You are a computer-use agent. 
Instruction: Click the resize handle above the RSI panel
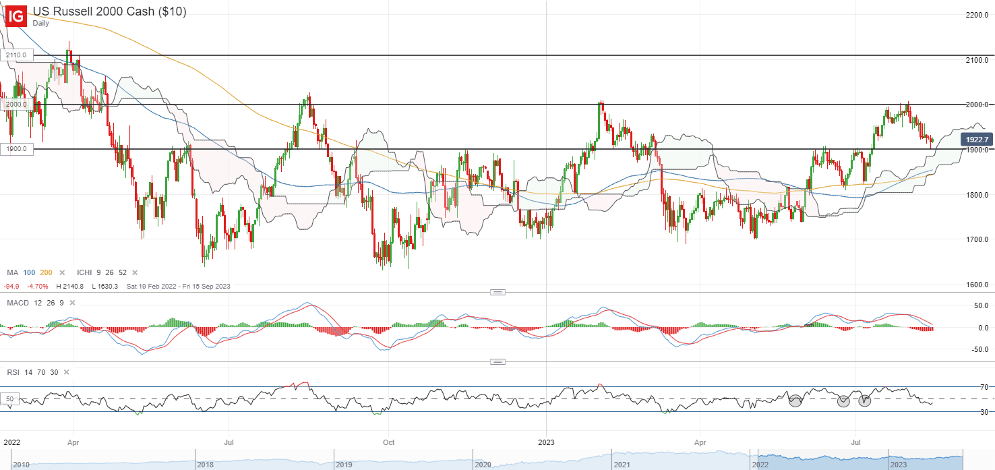tap(497, 361)
